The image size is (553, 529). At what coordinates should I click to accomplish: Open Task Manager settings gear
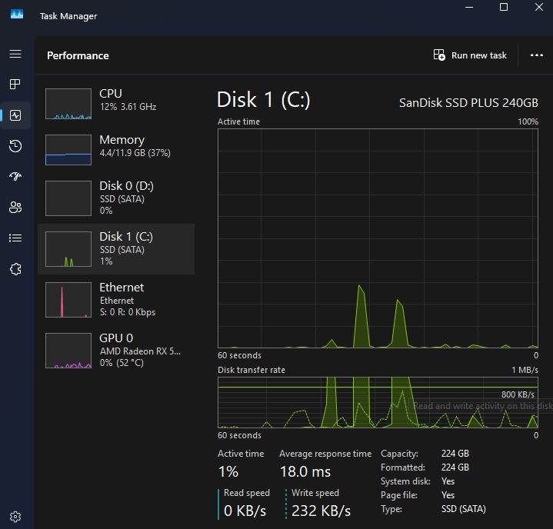click(15, 517)
